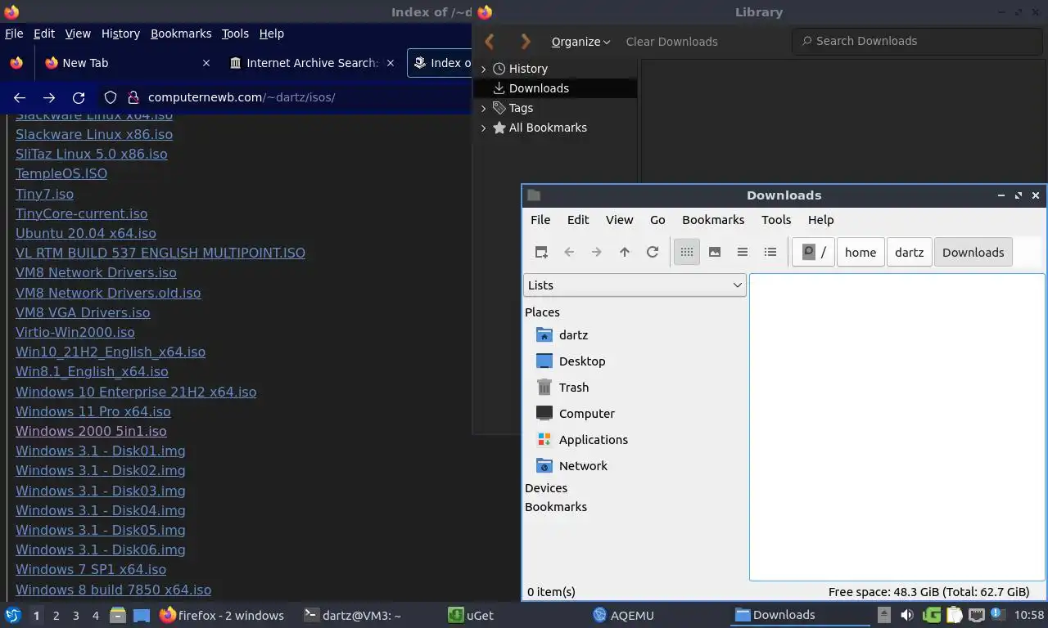Open Organize dropdown in Library window
The width and height of the screenshot is (1048, 628).
click(580, 42)
